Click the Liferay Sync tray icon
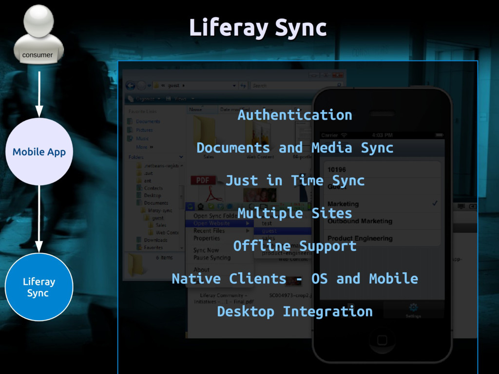This screenshot has width=499, height=374. tap(191, 206)
